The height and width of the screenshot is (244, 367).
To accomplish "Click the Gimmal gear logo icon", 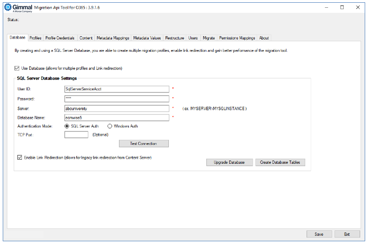I will point(7,7).
